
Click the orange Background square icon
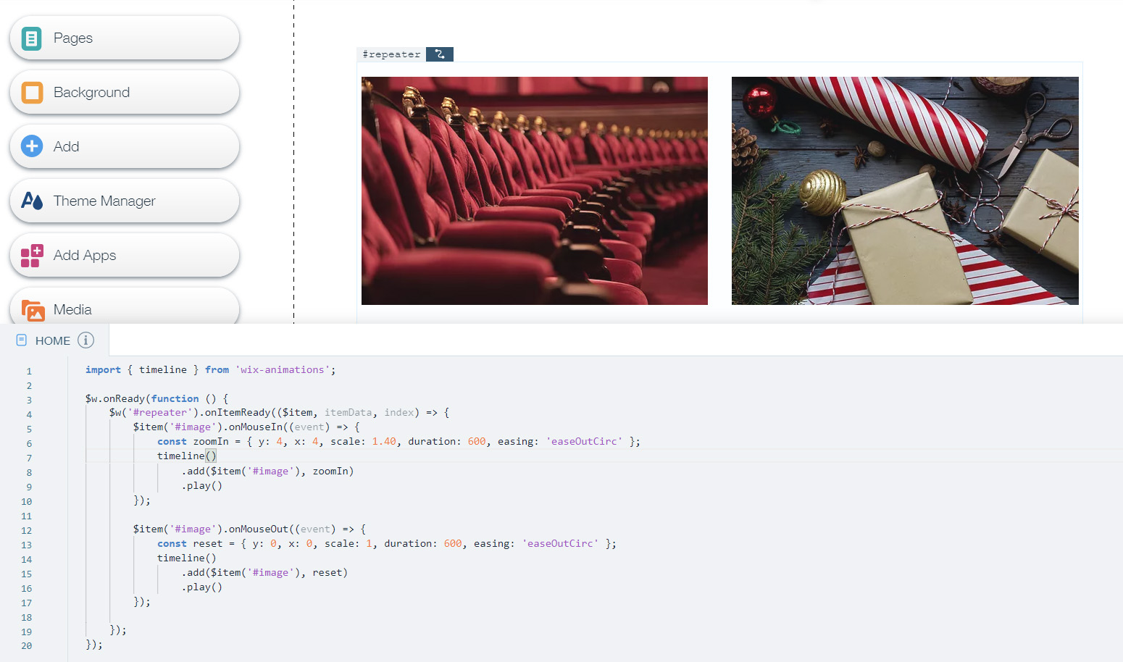pos(32,92)
